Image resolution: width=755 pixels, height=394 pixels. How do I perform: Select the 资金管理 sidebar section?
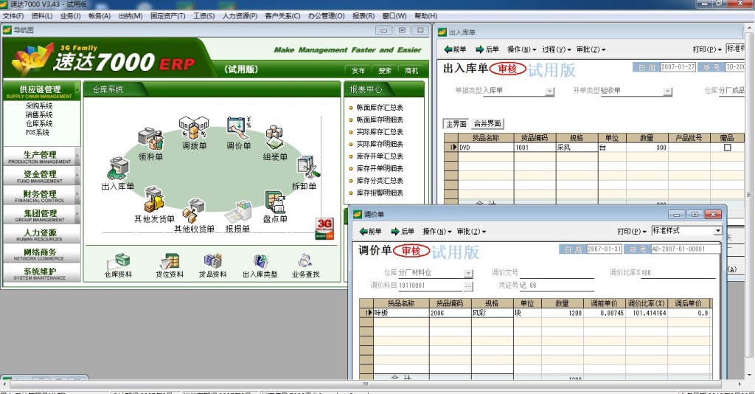click(x=41, y=176)
